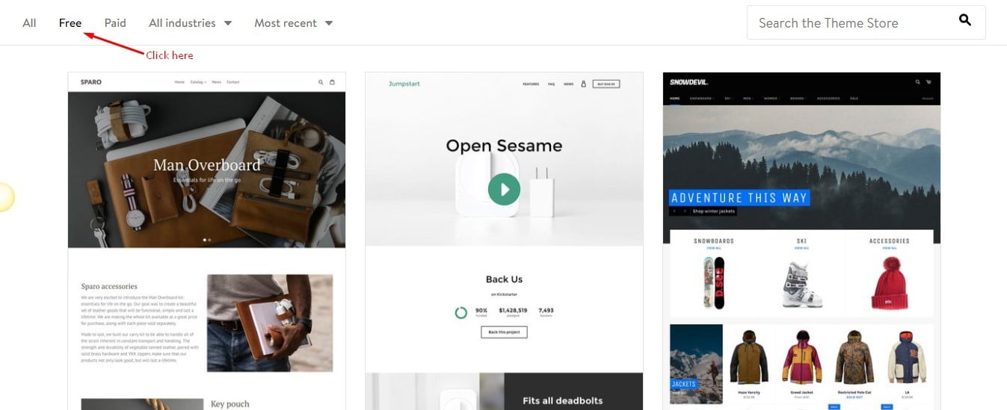
Task: Click the ski boot product image
Action: coord(802,285)
